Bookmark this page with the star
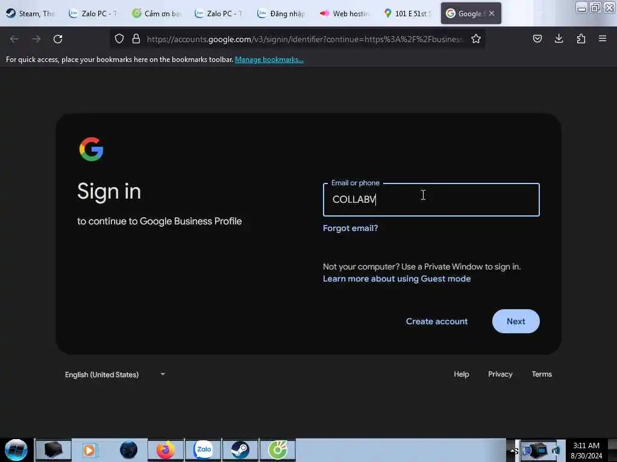The width and height of the screenshot is (617, 462). [x=476, y=38]
